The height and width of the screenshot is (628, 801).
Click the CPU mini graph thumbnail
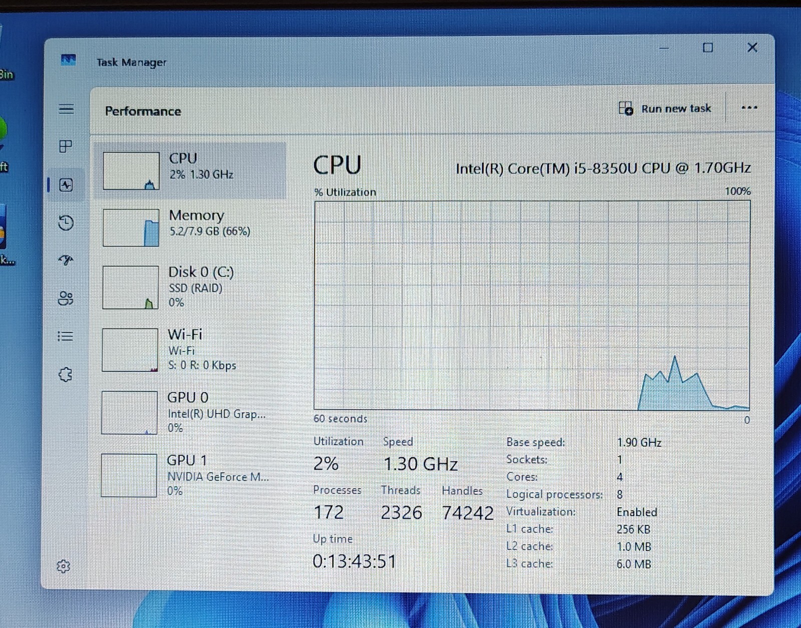(131, 171)
